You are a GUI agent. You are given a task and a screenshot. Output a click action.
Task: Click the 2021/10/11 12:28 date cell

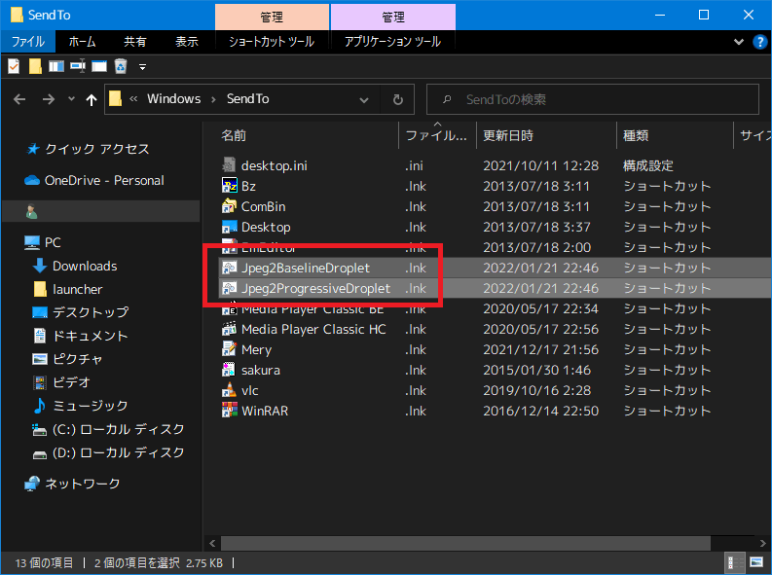tap(540, 165)
